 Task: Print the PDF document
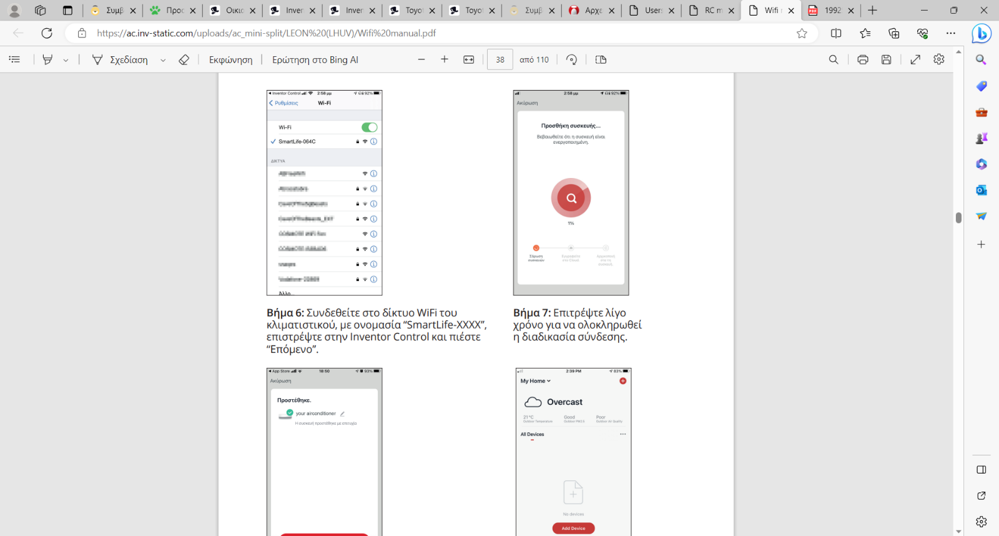[x=863, y=59]
